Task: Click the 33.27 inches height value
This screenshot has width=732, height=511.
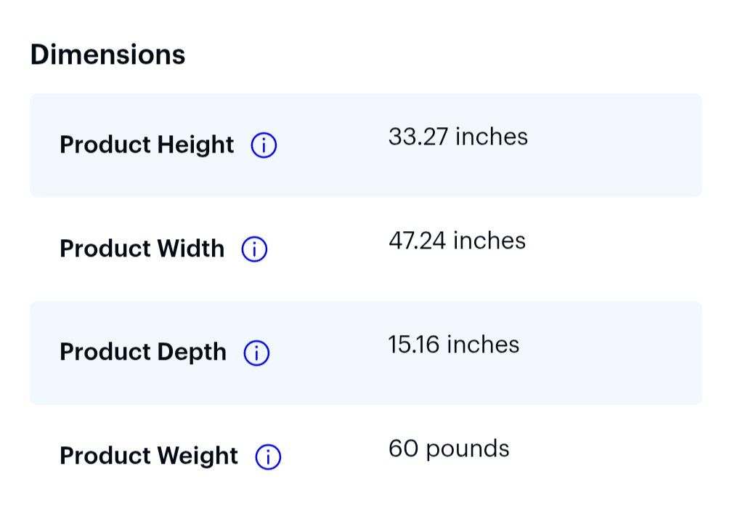Action: (x=458, y=137)
